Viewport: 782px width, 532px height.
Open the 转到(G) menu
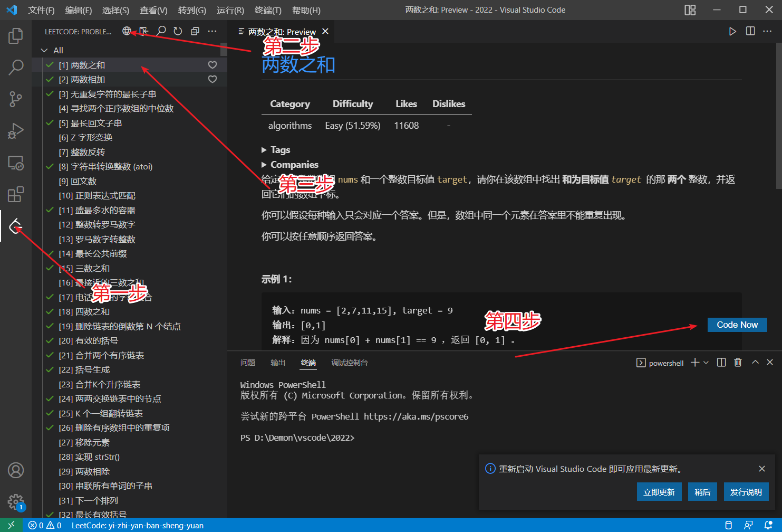pyautogui.click(x=192, y=10)
